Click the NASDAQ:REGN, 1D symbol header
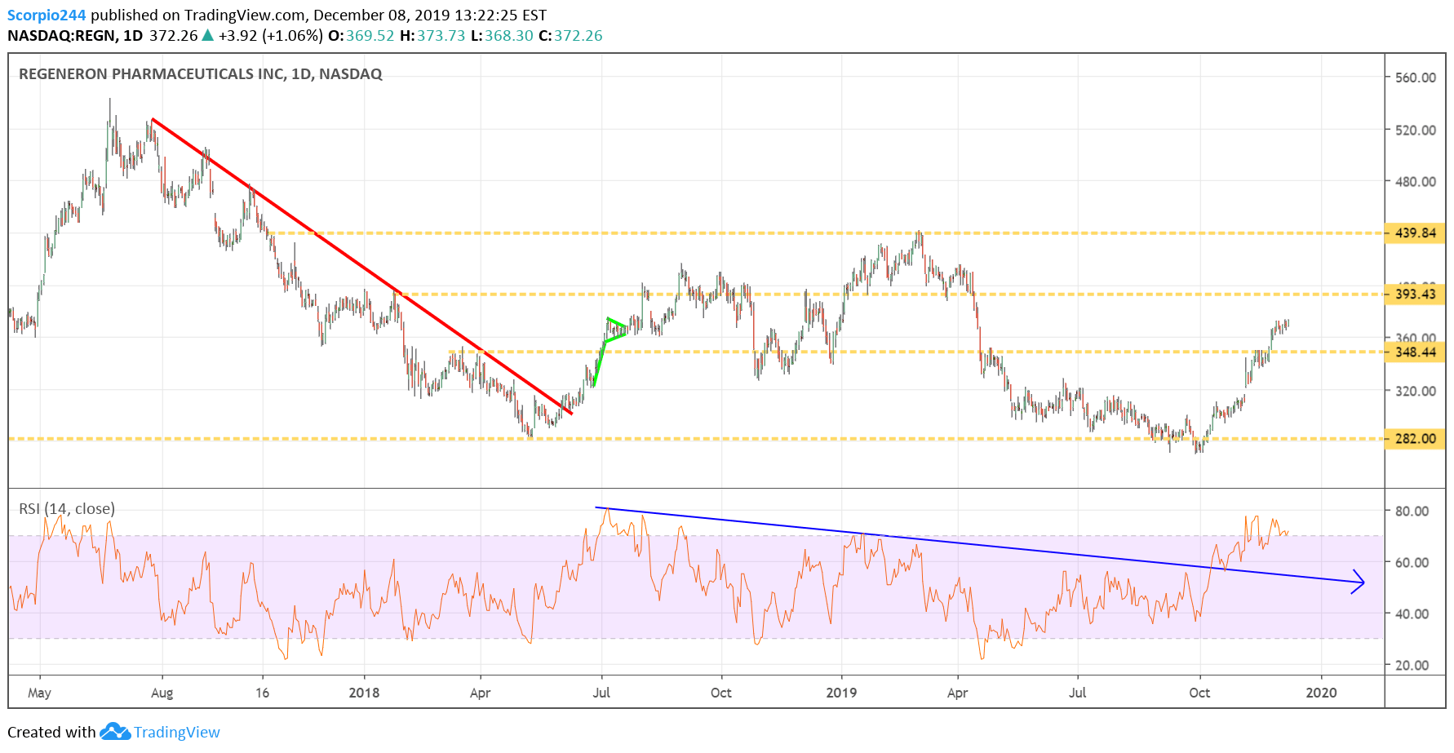The image size is (1454, 753). pyautogui.click(x=75, y=36)
